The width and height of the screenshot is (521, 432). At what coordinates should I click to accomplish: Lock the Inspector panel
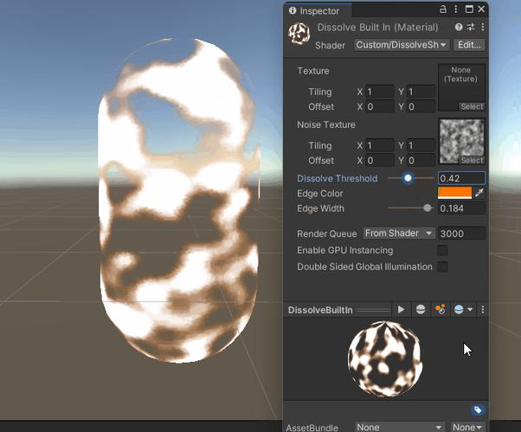(x=442, y=10)
